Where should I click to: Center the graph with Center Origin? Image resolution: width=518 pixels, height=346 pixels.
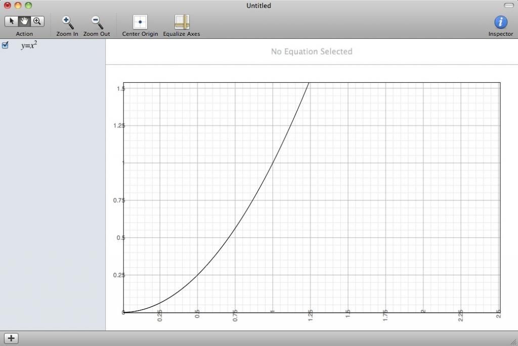tap(140, 22)
